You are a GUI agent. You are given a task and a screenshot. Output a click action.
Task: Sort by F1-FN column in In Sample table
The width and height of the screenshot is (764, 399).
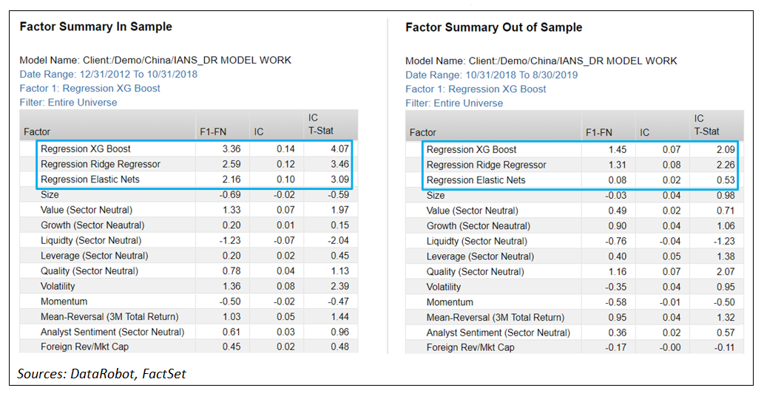(x=215, y=131)
